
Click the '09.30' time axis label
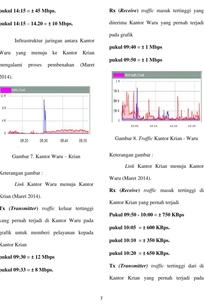[44, 141]
